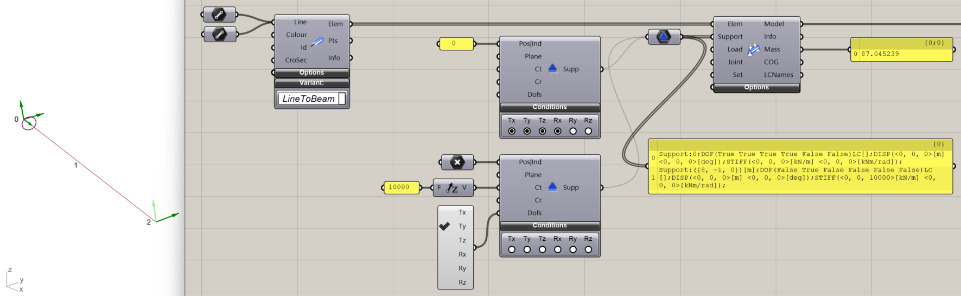
Task: Click the lower wrench parameter component
Action: (219, 35)
